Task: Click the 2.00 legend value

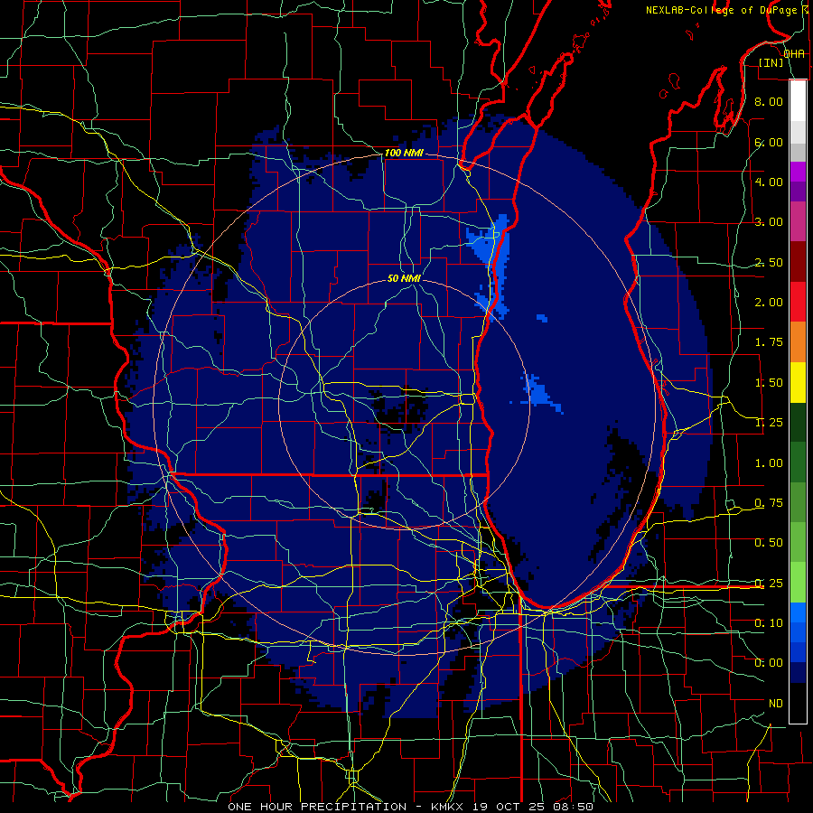Action: 769,303
